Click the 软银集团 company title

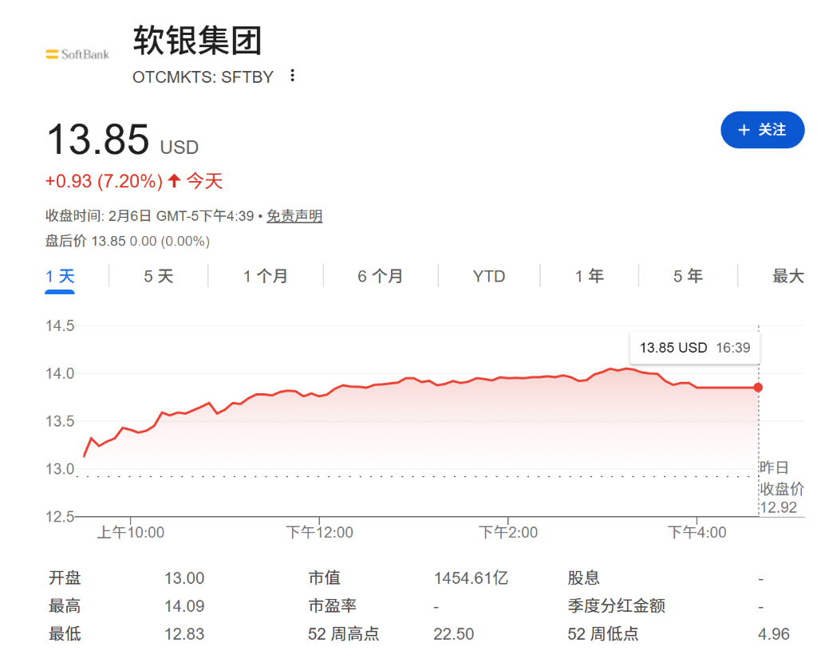tap(197, 40)
